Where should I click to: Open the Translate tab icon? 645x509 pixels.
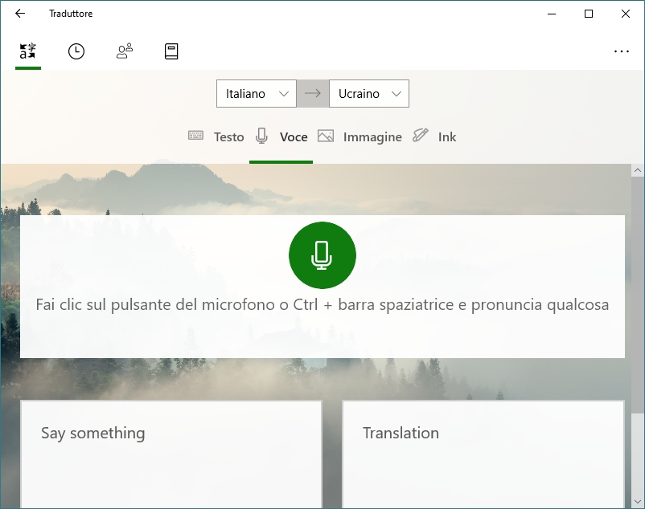point(28,51)
